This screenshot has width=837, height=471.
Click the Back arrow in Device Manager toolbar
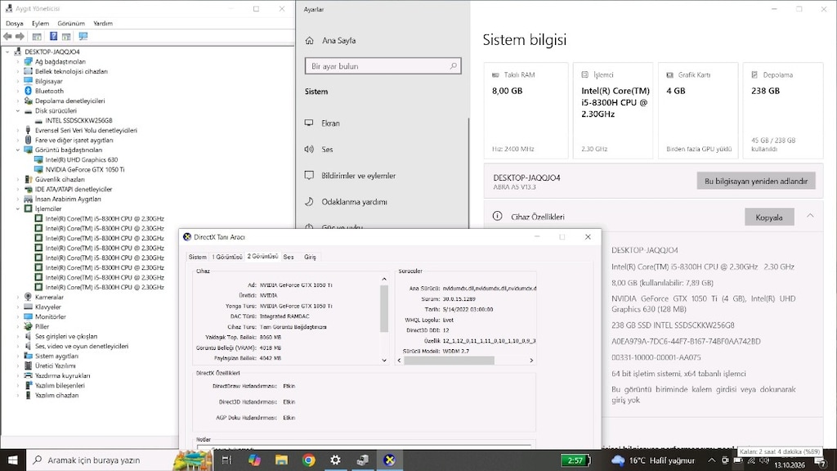7,36
